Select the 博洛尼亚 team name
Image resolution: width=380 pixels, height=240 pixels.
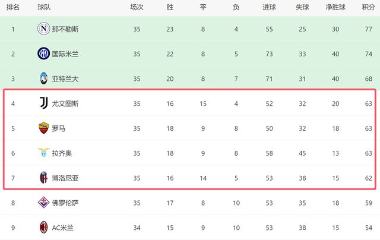click(65, 178)
